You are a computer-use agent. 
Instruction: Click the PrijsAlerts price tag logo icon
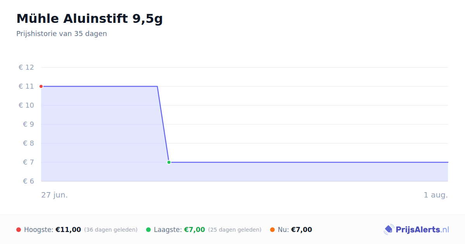pyautogui.click(x=389, y=230)
